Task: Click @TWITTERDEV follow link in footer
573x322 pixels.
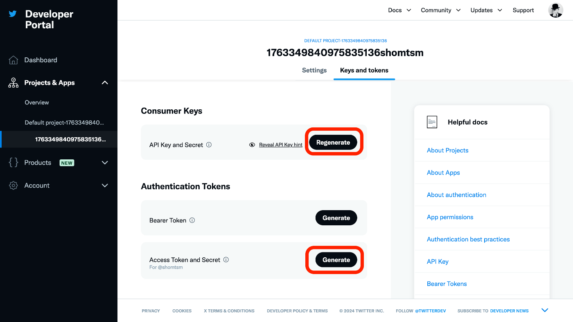Action: [430, 311]
